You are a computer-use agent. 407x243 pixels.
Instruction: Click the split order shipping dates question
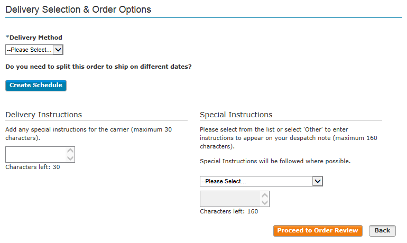[x=98, y=67]
